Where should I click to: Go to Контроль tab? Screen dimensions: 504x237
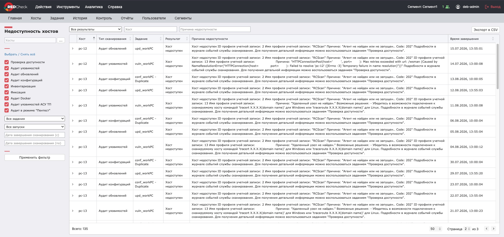(104, 18)
